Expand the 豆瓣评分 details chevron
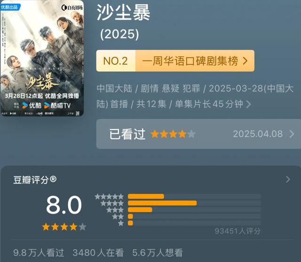Screen dimensions: 301x262 288,179
